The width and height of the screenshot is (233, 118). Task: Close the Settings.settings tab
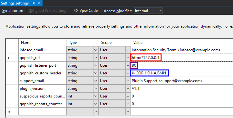[39, 3]
